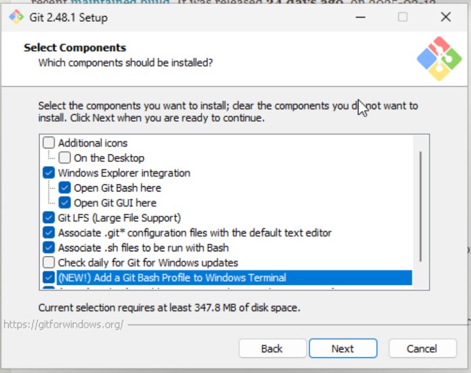Minimize the Git Setup window
The height and width of the screenshot is (373, 471).
tap(360, 17)
